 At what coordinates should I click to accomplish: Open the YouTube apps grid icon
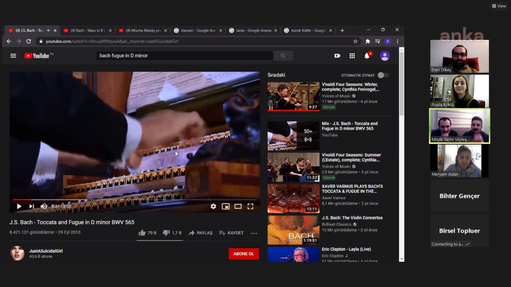tap(352, 56)
